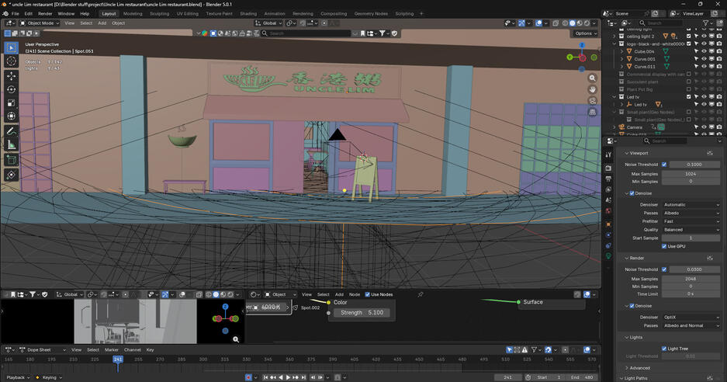Image resolution: width=727 pixels, height=382 pixels.
Task: Open the Denoiser Automatic dropdown
Action: point(692,205)
